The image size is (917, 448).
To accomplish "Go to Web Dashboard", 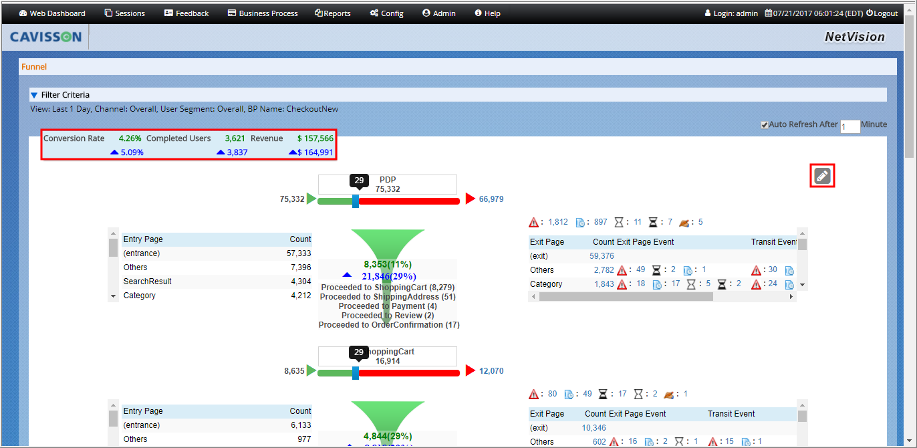I will [x=52, y=13].
